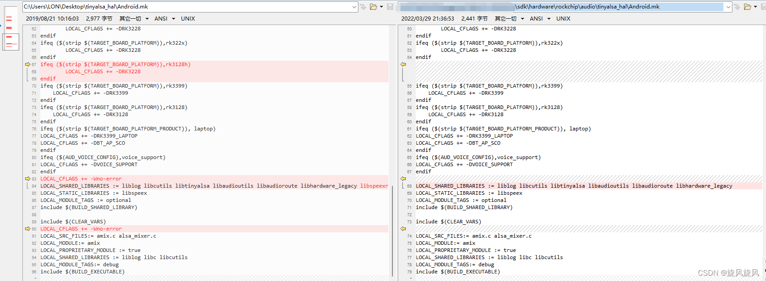Viewport: 766px width, 281px height.
Task: Click the left file size 2,977 字节
Action: 99,19
